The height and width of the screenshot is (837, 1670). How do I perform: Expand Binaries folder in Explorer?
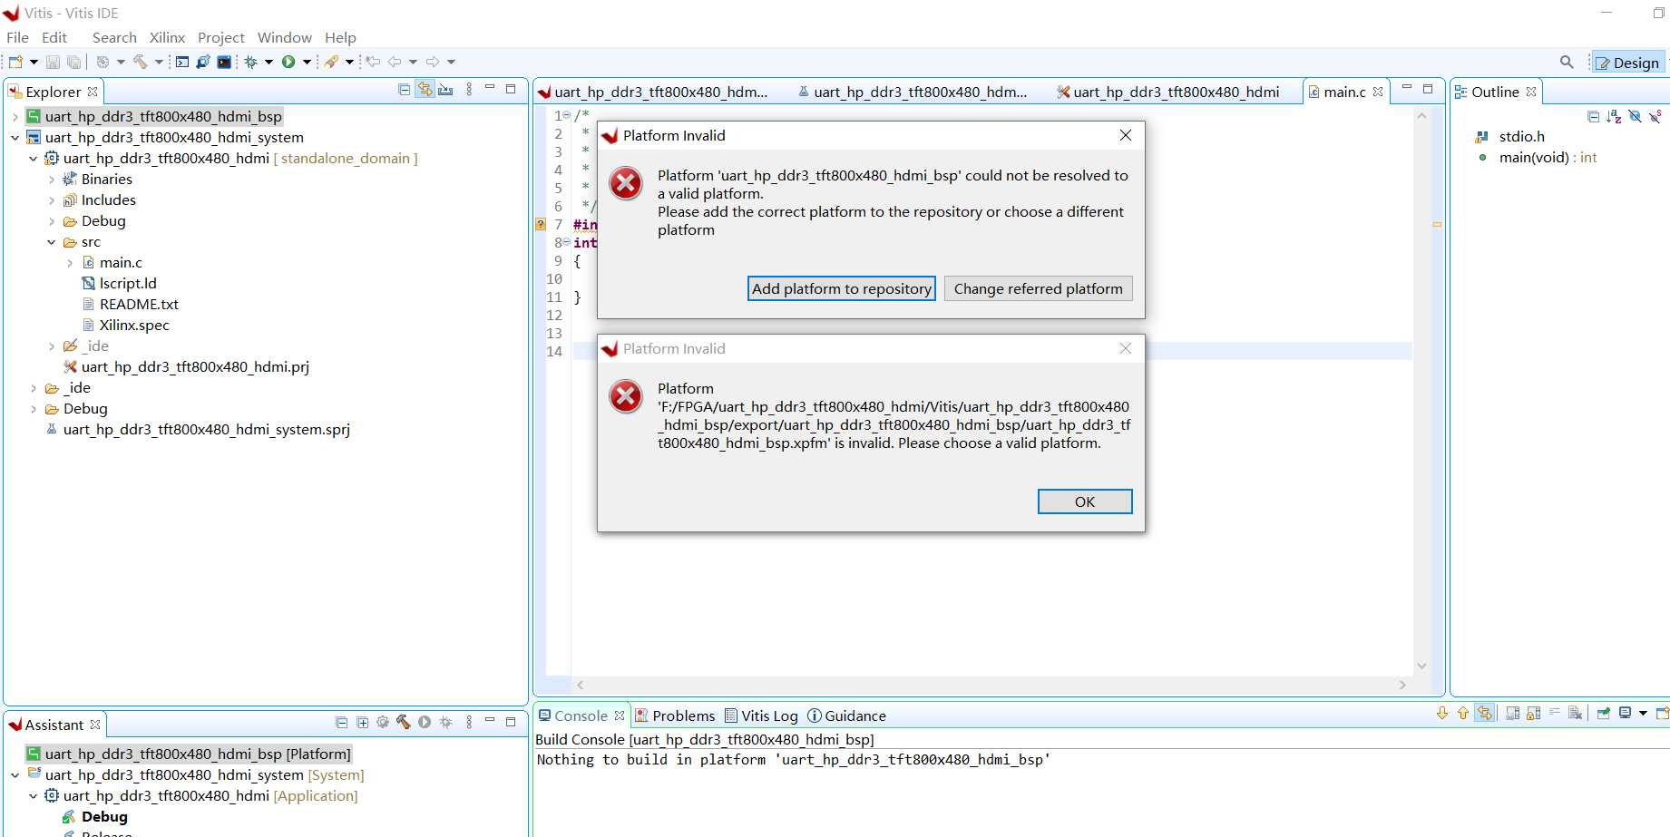52,180
